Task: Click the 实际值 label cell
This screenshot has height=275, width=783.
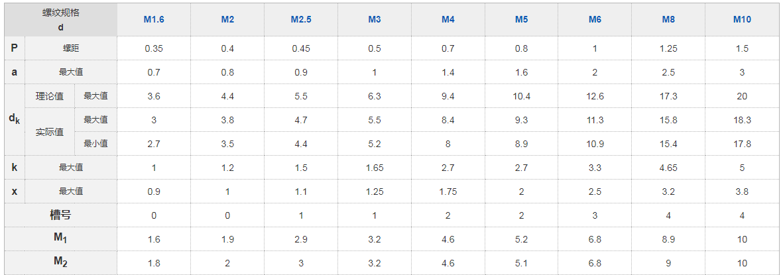Action: point(50,132)
